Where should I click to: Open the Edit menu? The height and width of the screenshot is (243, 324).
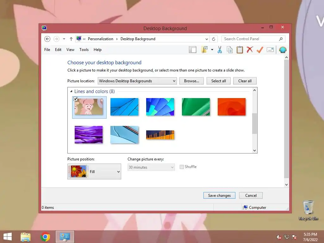pos(58,50)
